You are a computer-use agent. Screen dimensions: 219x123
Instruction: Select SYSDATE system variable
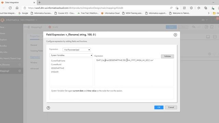(55, 72)
